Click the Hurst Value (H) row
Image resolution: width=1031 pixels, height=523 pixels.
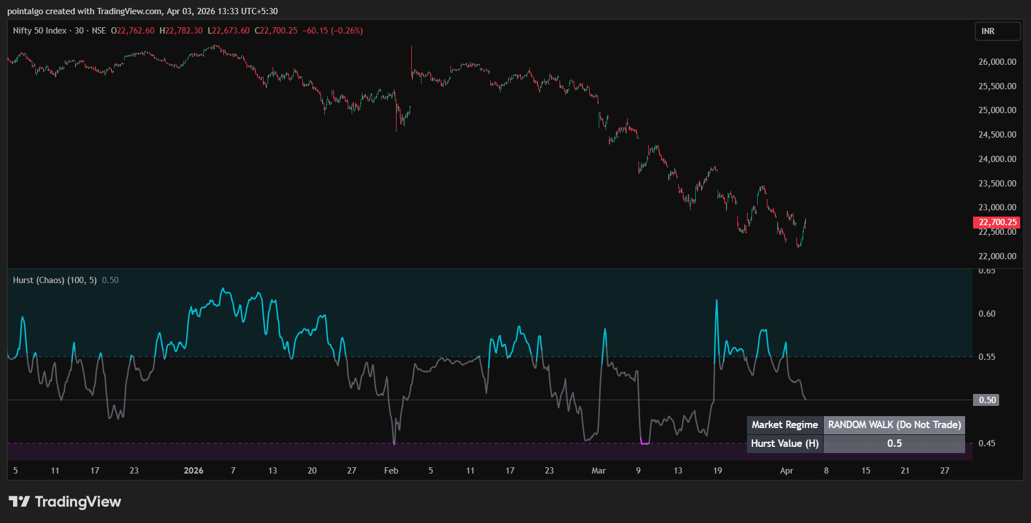pos(784,443)
